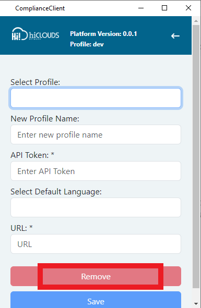This screenshot has height=308, width=201.
Task: Close the ComplianceClient window
Action: point(188,8)
